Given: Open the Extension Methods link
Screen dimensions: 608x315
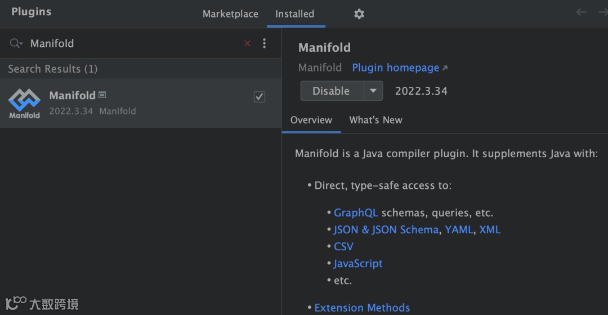Looking at the screenshot, I should click(x=362, y=308).
